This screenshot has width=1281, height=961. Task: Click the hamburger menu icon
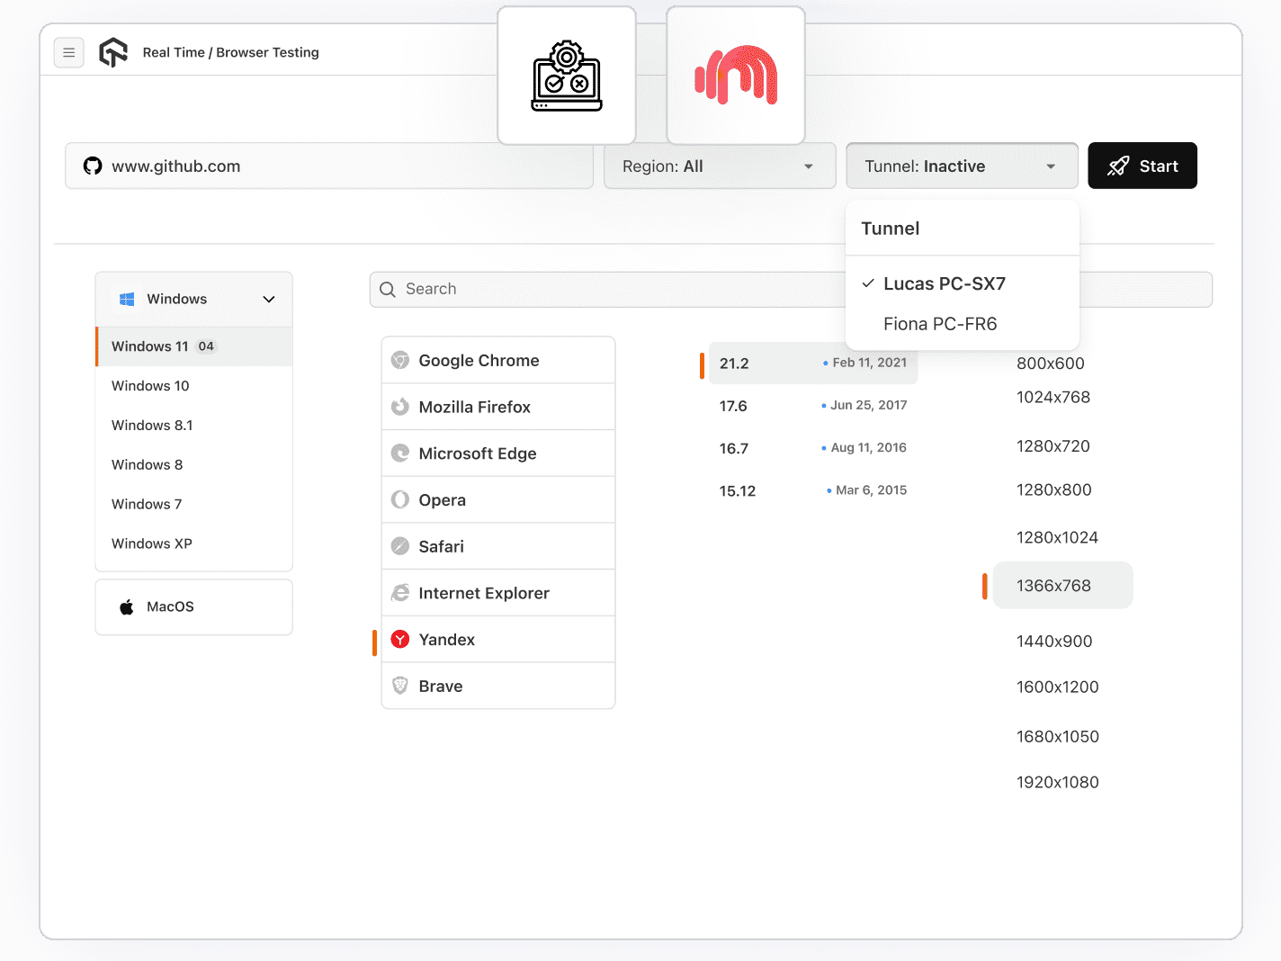[68, 53]
